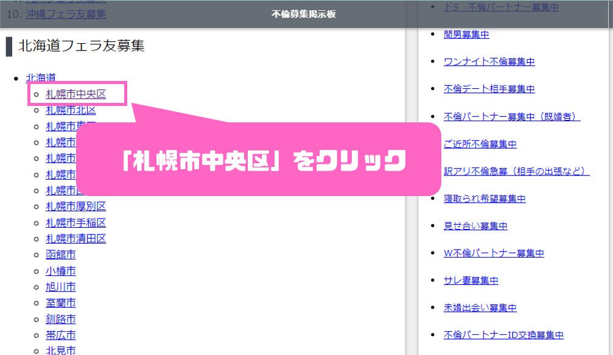Go to the 釧路市 link

click(61, 319)
